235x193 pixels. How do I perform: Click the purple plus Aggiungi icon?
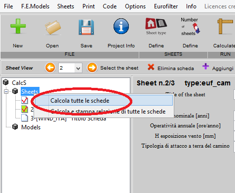pos(205,67)
